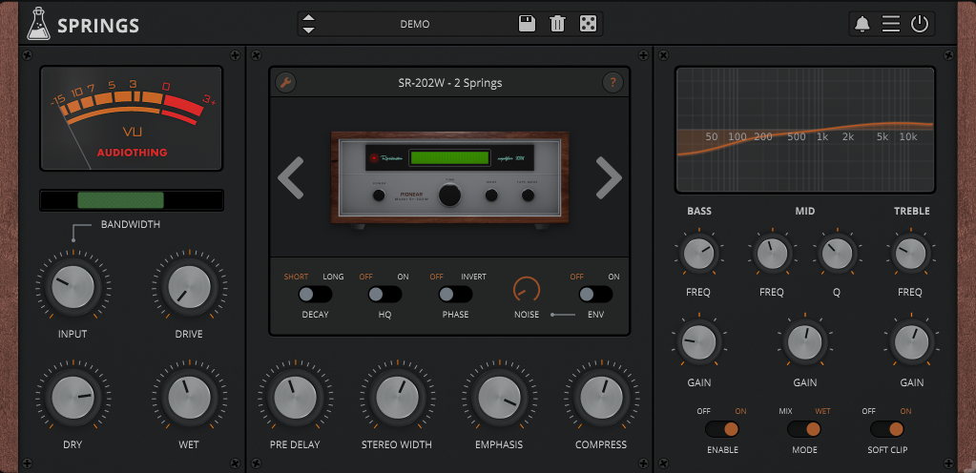
Task: Click the SR-202W - 2 Springs title
Action: point(449,82)
